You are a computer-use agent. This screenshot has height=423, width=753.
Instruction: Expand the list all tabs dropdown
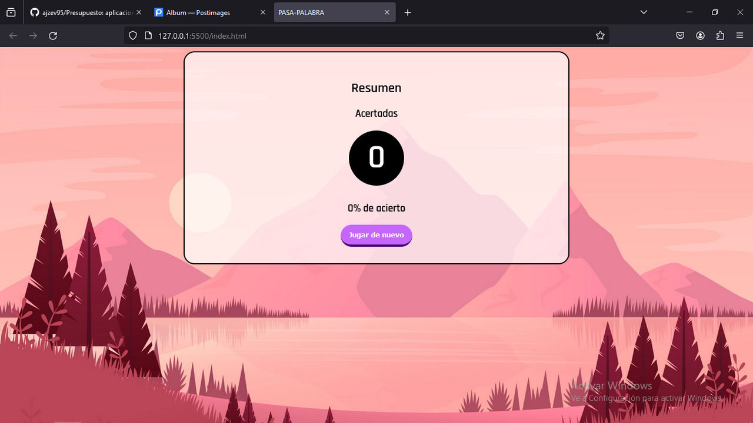pos(644,12)
